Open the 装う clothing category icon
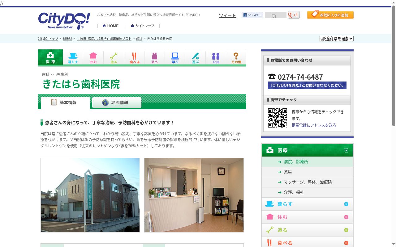The image size is (396, 247). point(155,58)
